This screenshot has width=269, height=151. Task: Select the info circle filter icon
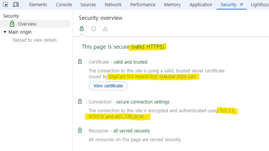93,29
